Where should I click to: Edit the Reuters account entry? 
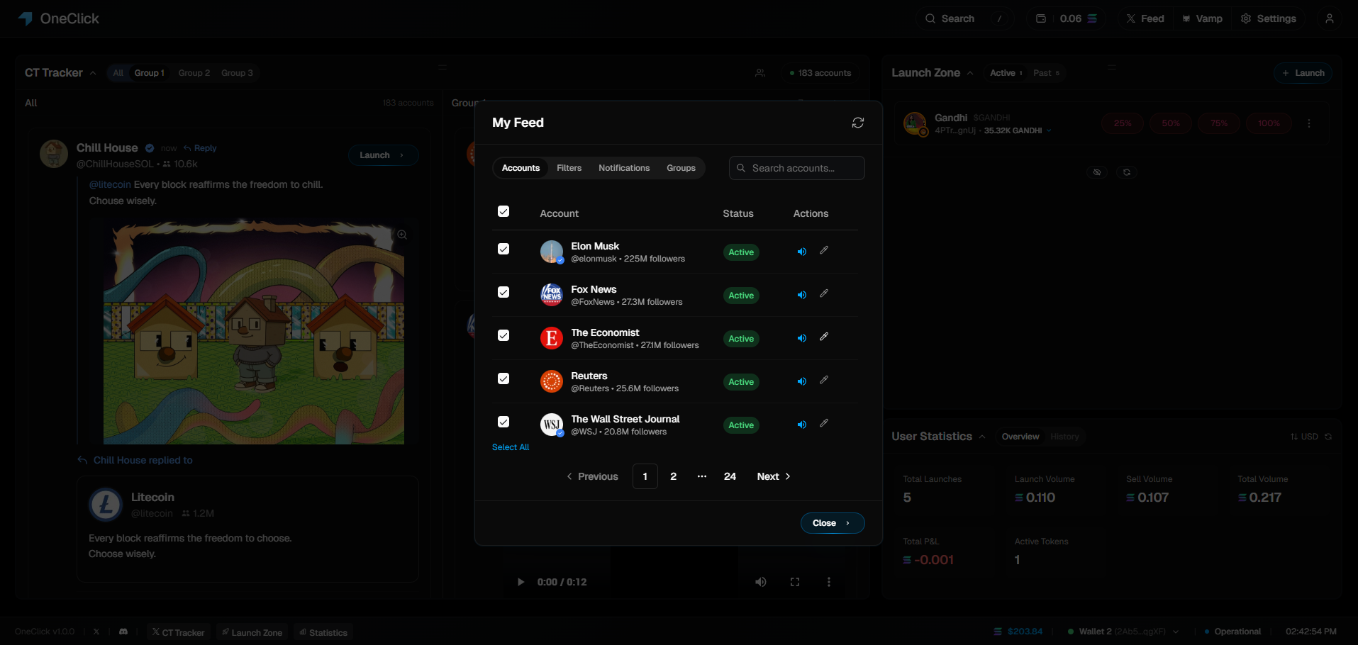pos(824,380)
